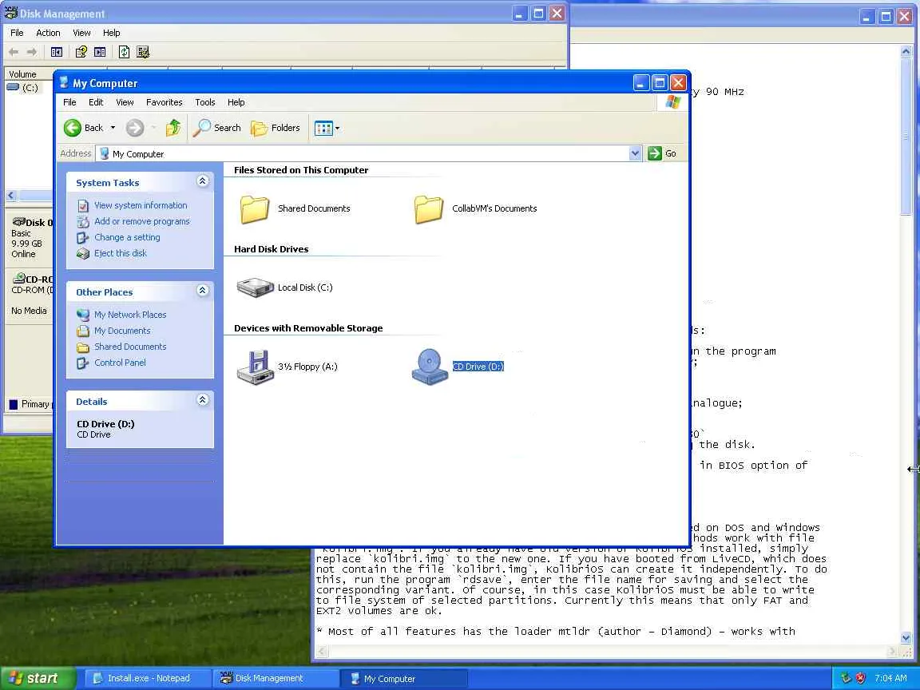This screenshot has height=690, width=920.
Task: Open View menu in Disk Management
Action: tap(81, 33)
